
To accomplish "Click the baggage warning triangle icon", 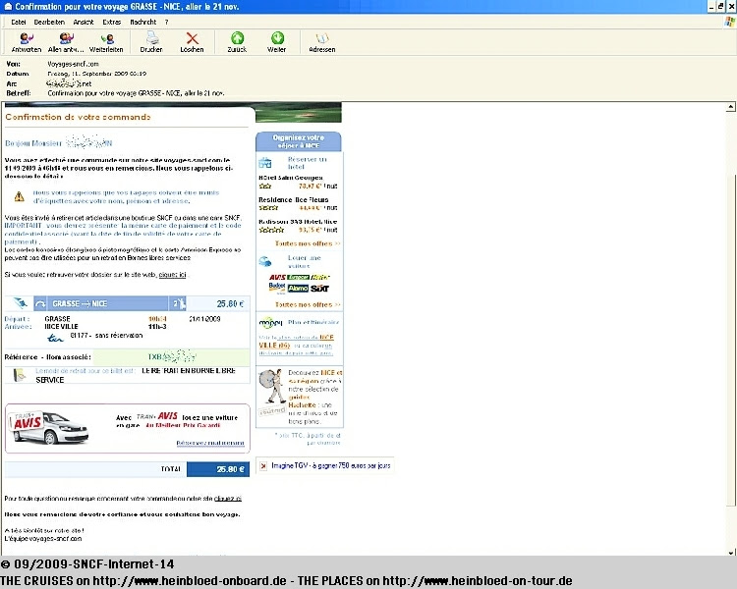I will 20,196.
